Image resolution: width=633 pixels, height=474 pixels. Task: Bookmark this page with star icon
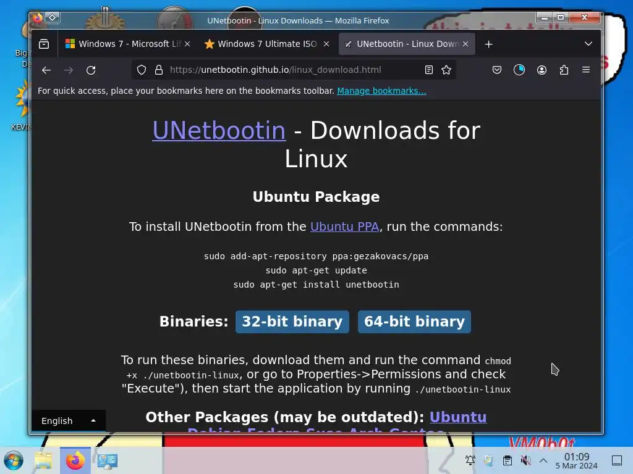tap(446, 70)
